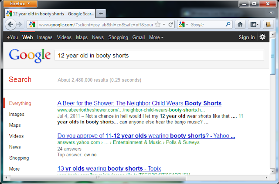Open the address bar history dropdown arrow
The width and height of the screenshot is (279, 184).
[x=164, y=24]
